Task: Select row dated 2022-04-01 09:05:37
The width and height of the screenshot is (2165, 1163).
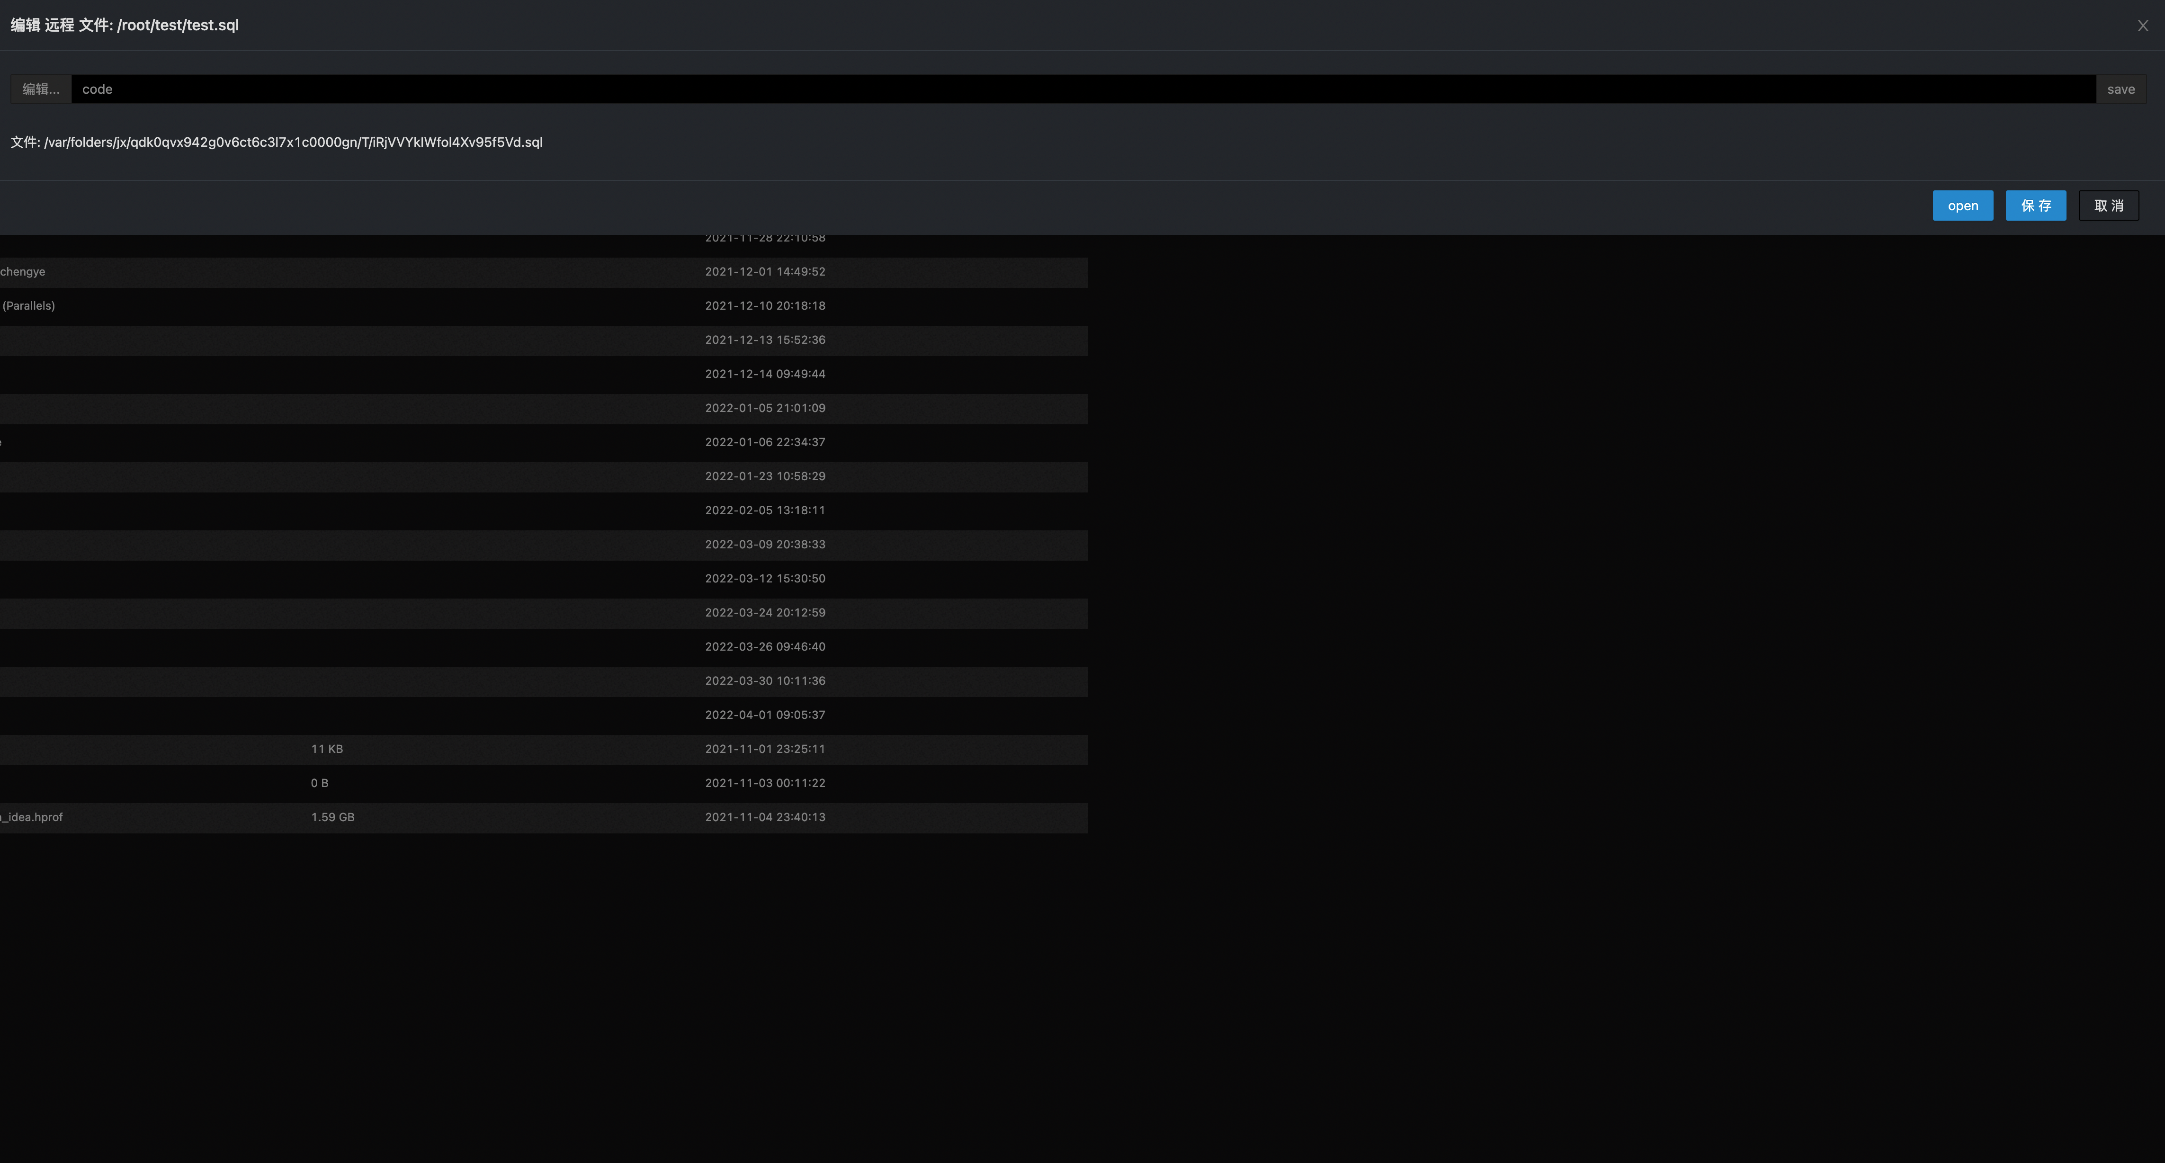Action: pyautogui.click(x=765, y=715)
